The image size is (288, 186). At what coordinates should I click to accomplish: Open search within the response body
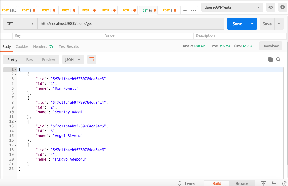tap(278, 59)
